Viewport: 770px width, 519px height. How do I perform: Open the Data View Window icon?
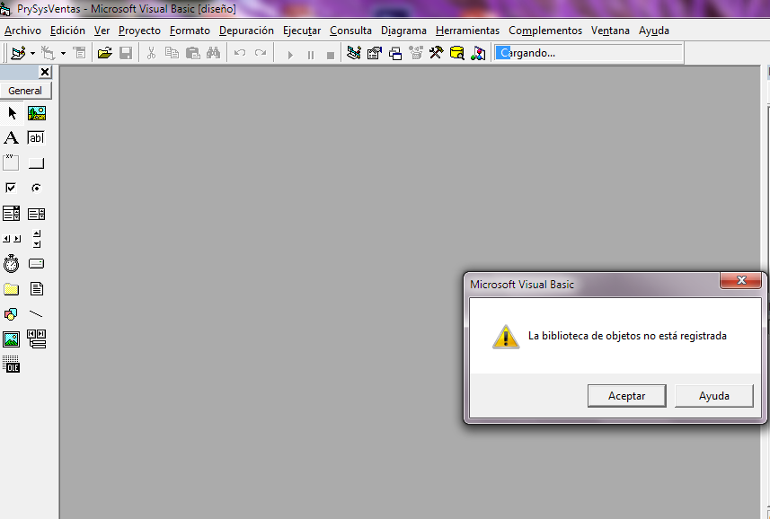tap(456, 52)
